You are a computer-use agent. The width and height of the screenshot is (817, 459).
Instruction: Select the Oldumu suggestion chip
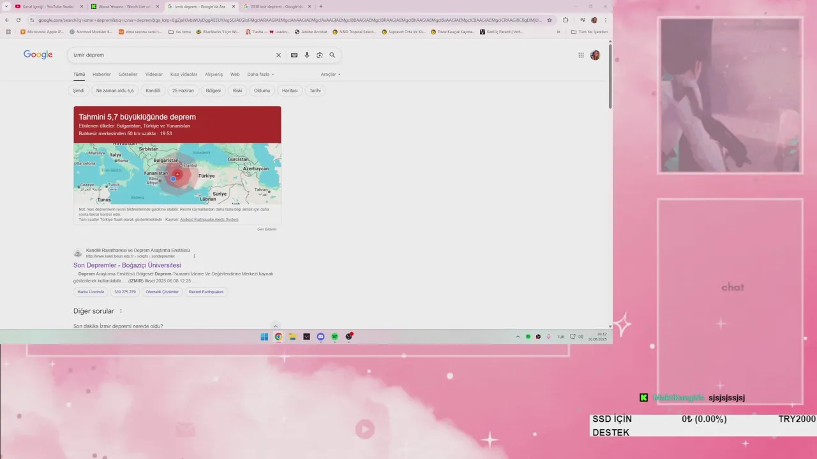click(262, 91)
